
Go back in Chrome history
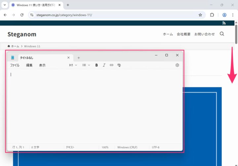click(5, 15)
